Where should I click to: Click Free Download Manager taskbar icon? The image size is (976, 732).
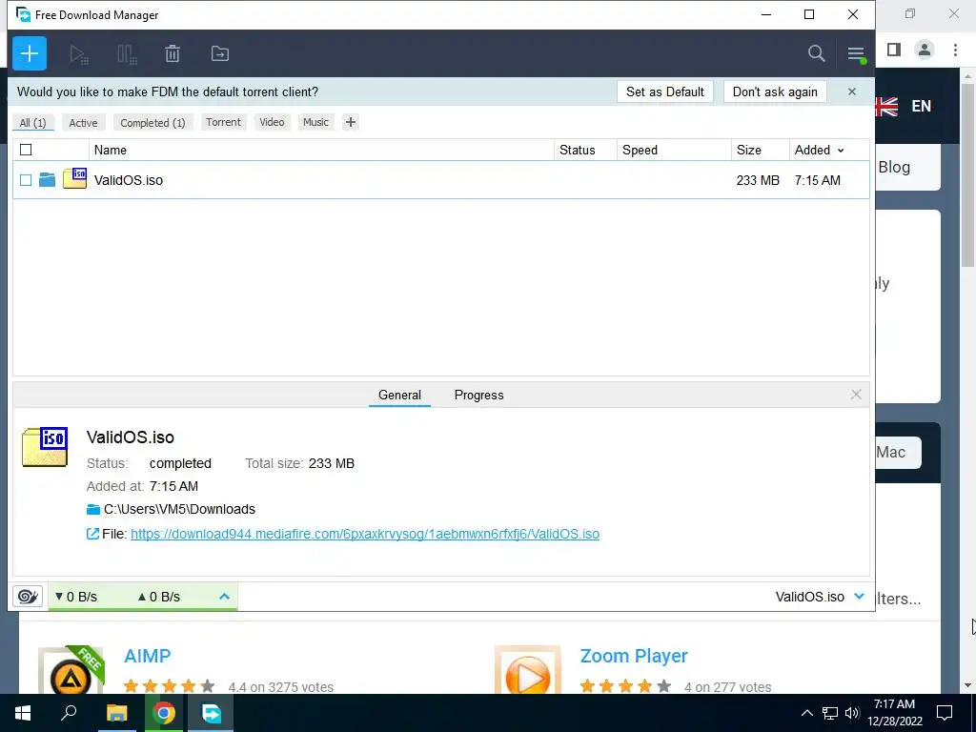click(x=211, y=713)
